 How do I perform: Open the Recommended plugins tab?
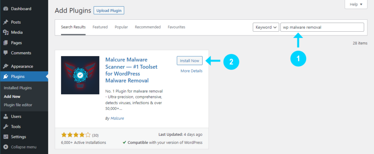click(148, 27)
